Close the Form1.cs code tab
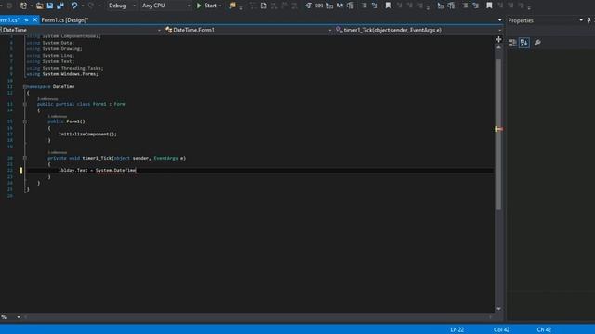Screen dimensions: 595x334 34,20
